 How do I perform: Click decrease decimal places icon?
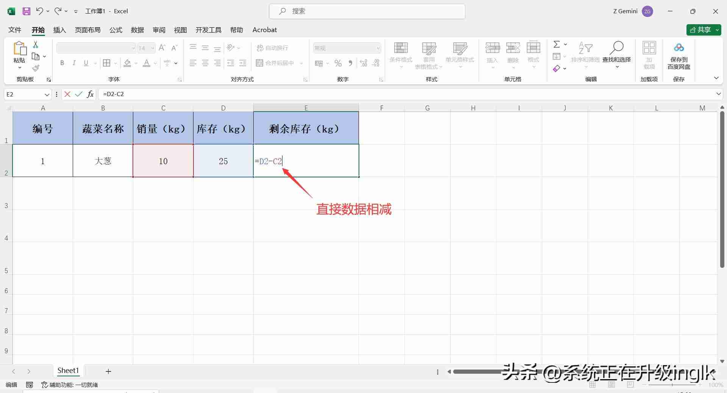[376, 63]
